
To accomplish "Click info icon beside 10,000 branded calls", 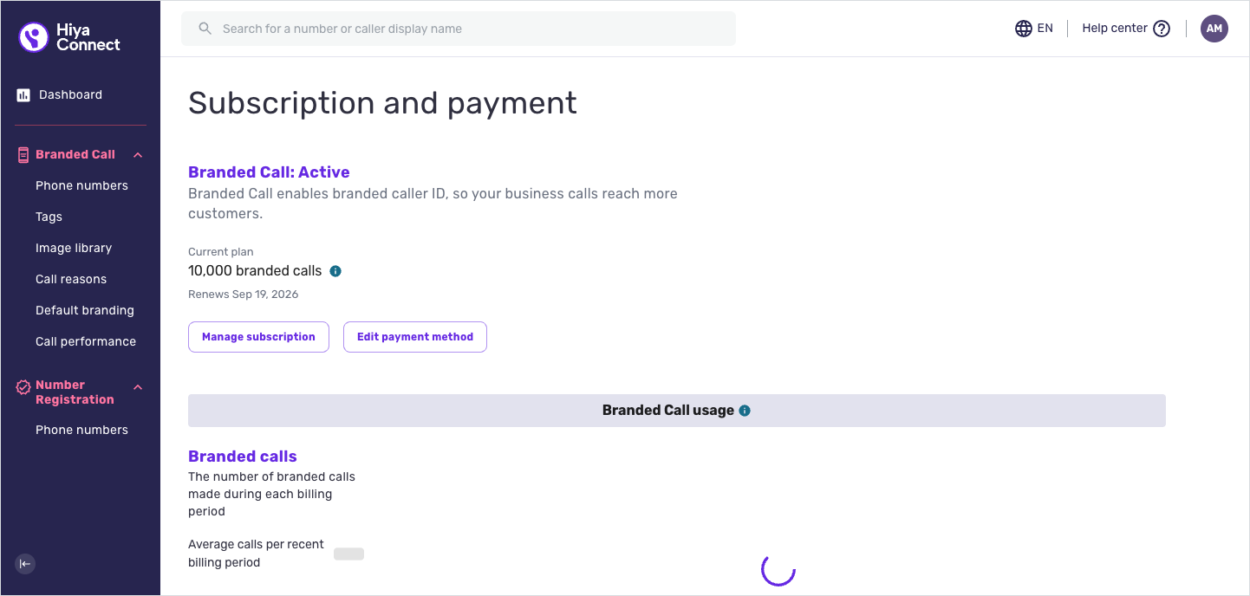I will (x=335, y=271).
